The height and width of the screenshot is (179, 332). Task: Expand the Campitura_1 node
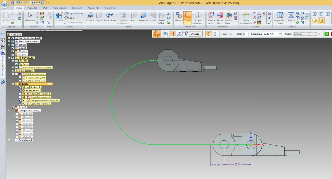pyautogui.click(x=9, y=140)
